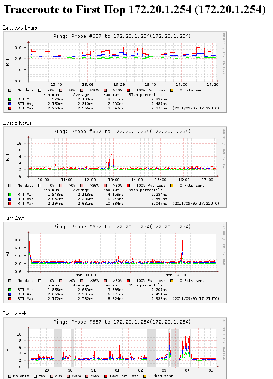
Task: Click the RRDTOOL / TOBI OETIKER watermark on the last day graph
Action: (224, 244)
